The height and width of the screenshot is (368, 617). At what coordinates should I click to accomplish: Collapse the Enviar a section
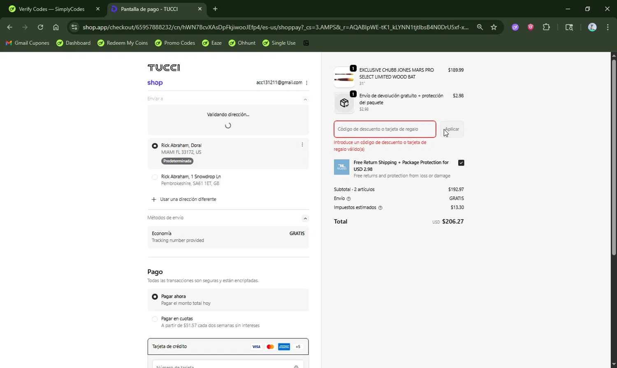(x=305, y=99)
